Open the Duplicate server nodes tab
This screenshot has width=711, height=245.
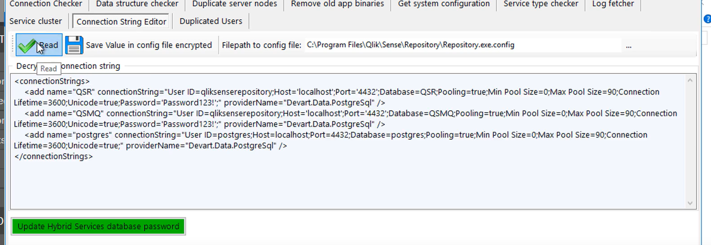tap(234, 4)
